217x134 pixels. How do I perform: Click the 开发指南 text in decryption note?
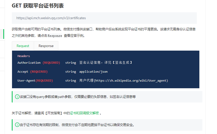coord(54,113)
